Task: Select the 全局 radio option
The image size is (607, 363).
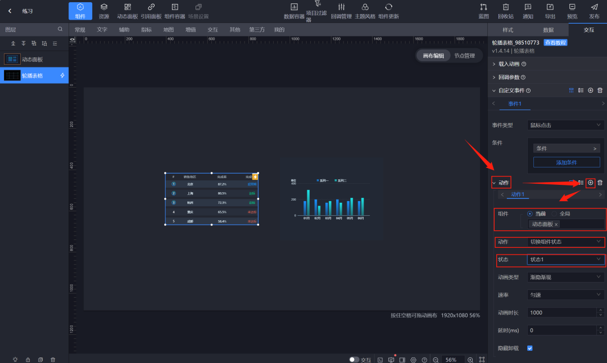Action: 554,214
